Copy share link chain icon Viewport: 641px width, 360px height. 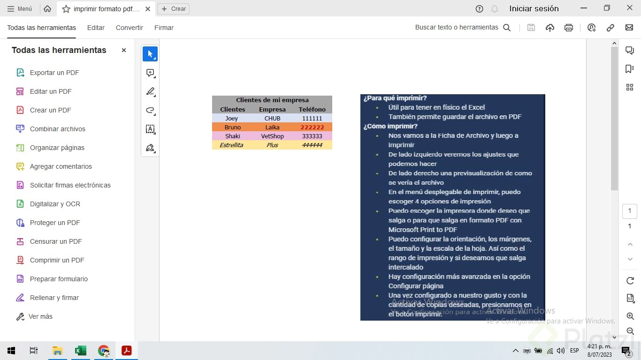click(x=610, y=28)
